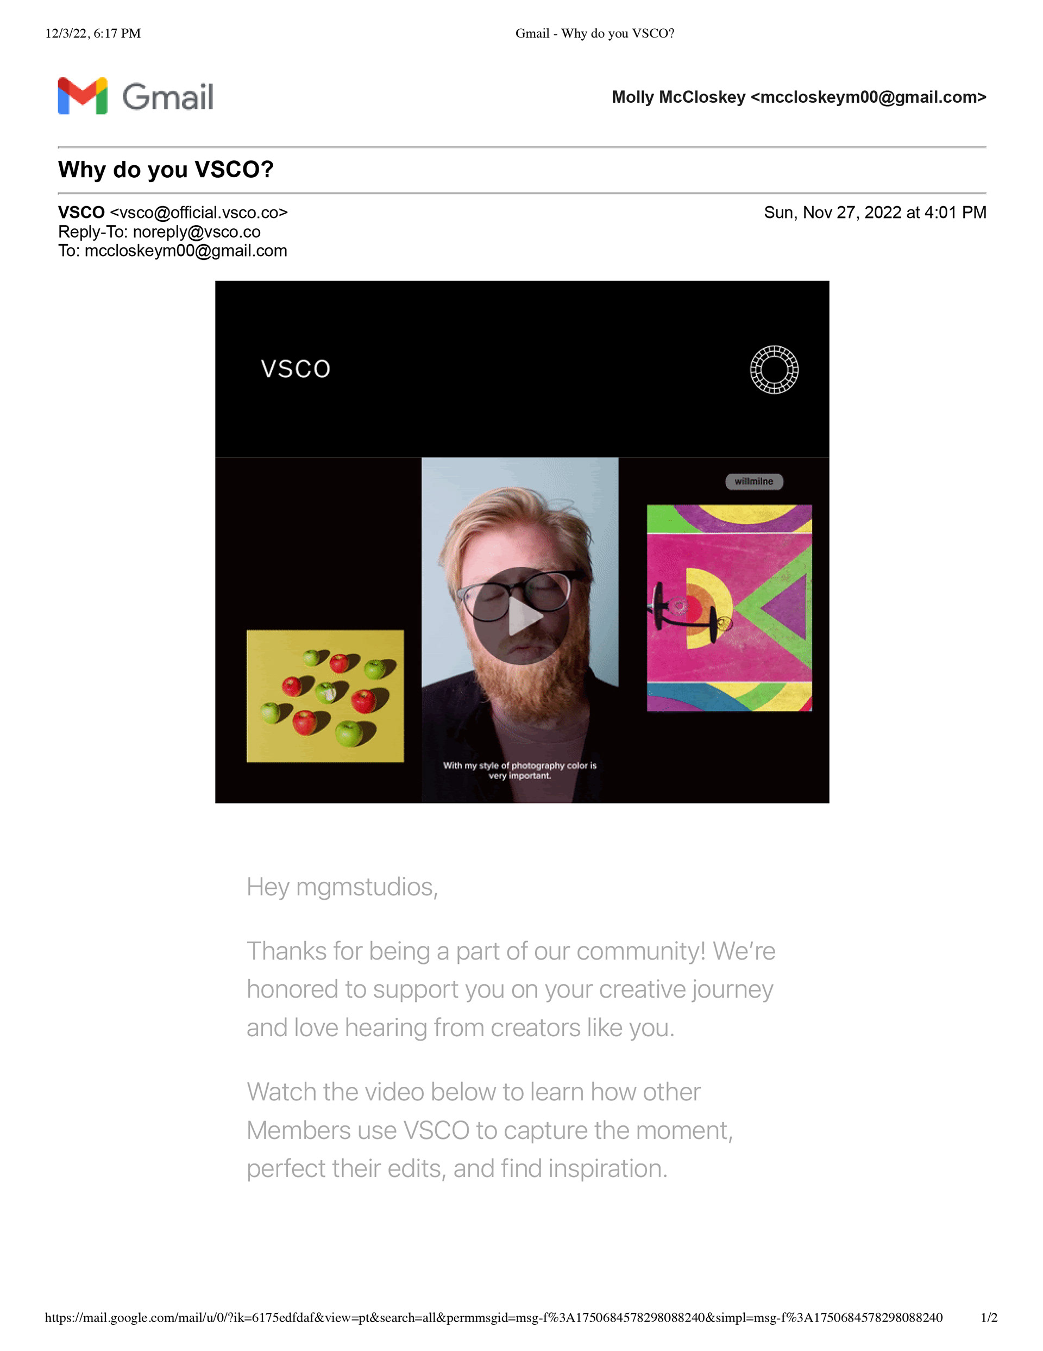Click the video caption about photography color

coord(520,770)
